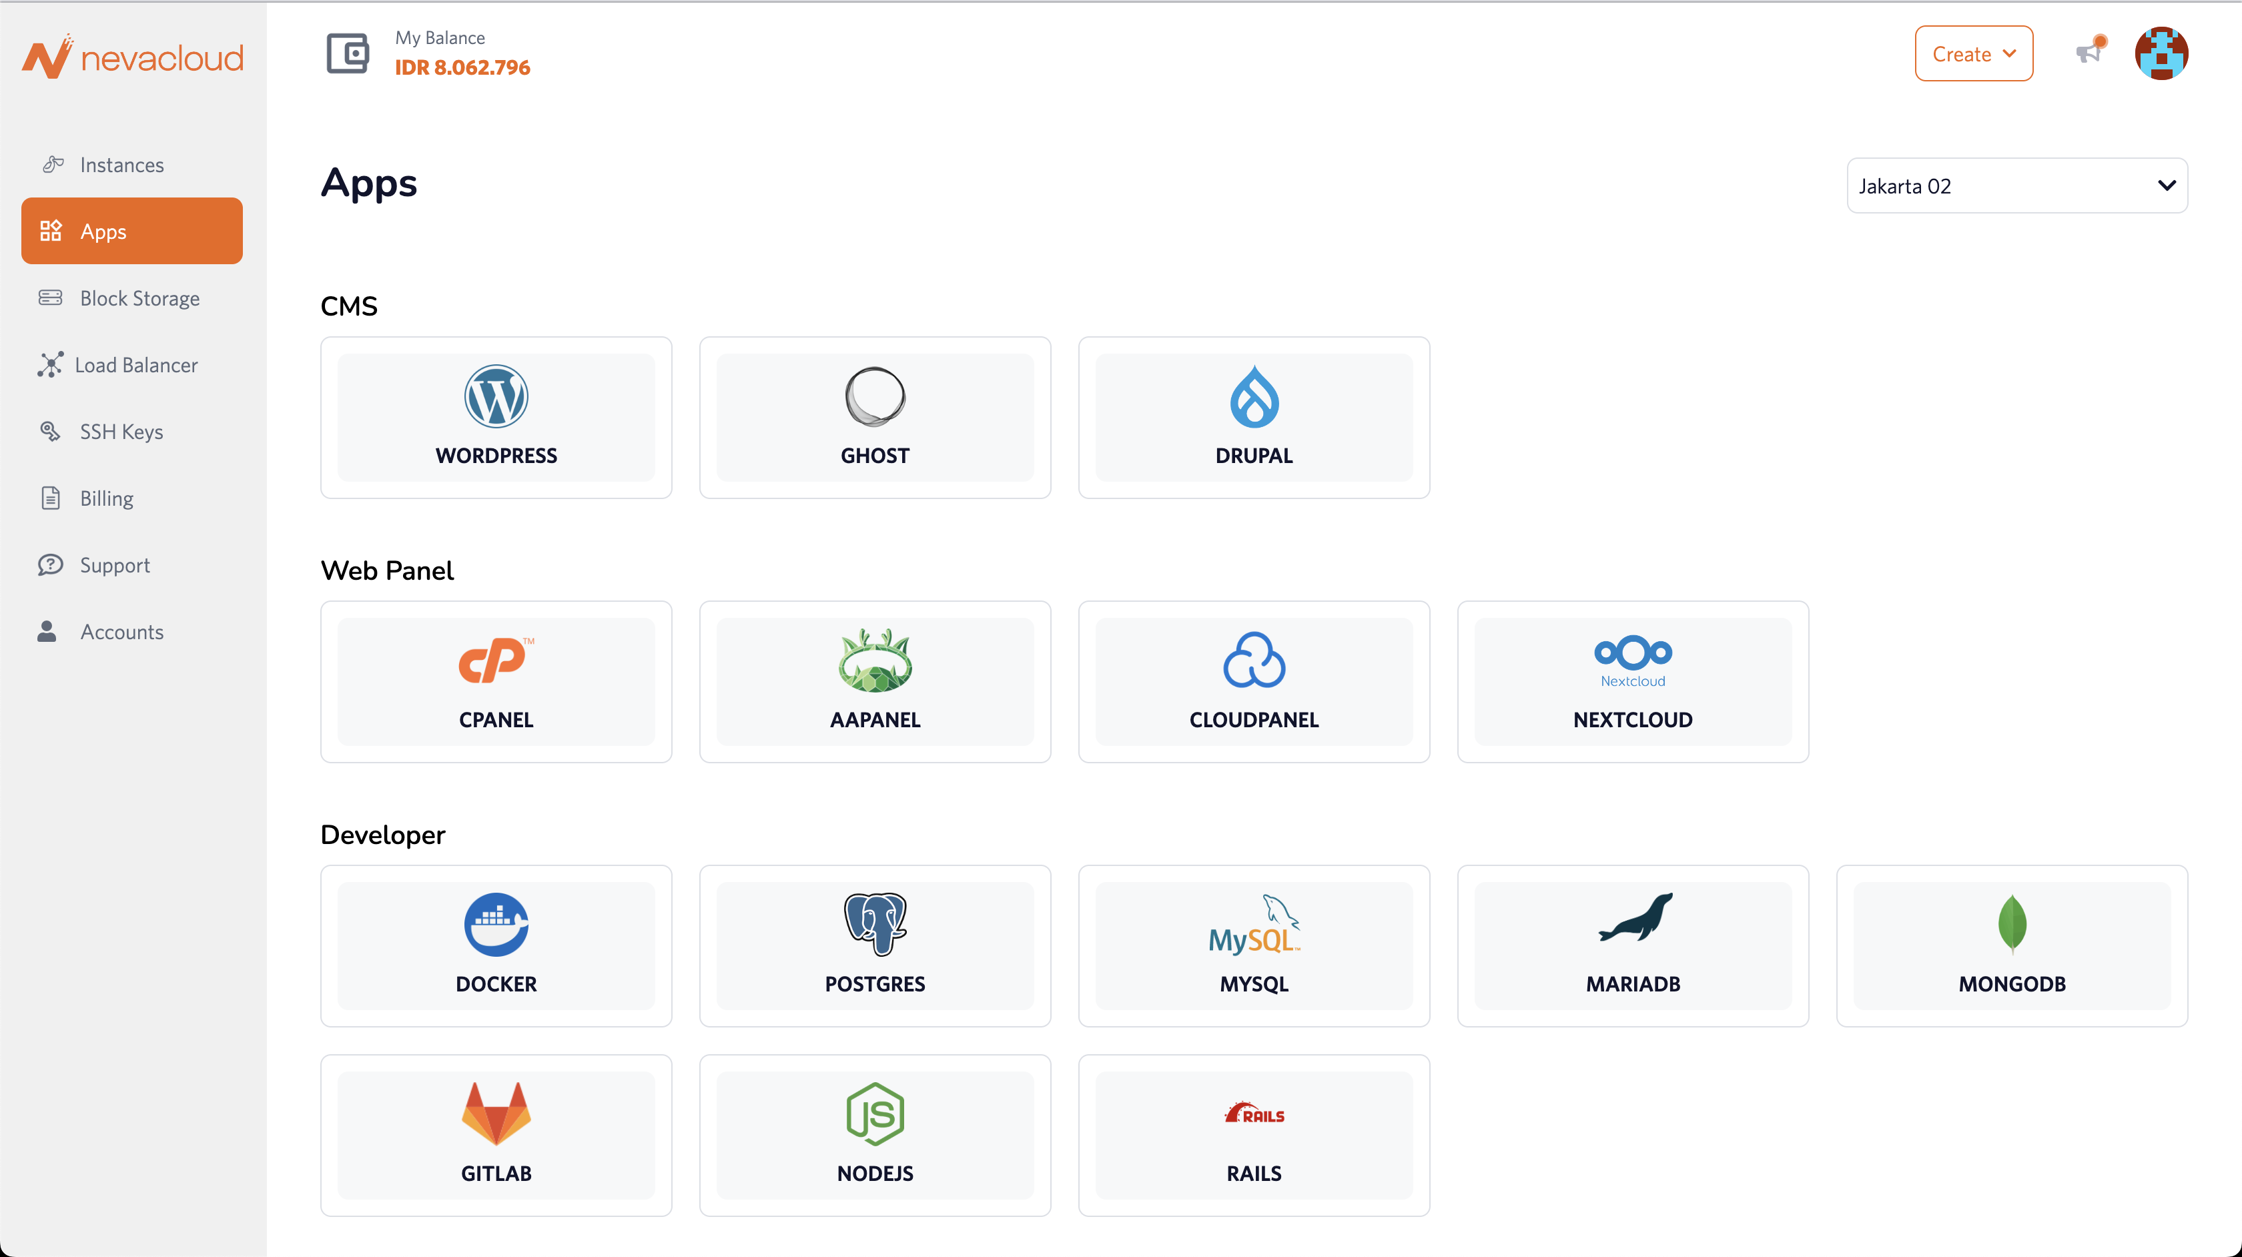Click the SSH Keys key icon
This screenshot has height=1257, width=2242.
(x=51, y=431)
